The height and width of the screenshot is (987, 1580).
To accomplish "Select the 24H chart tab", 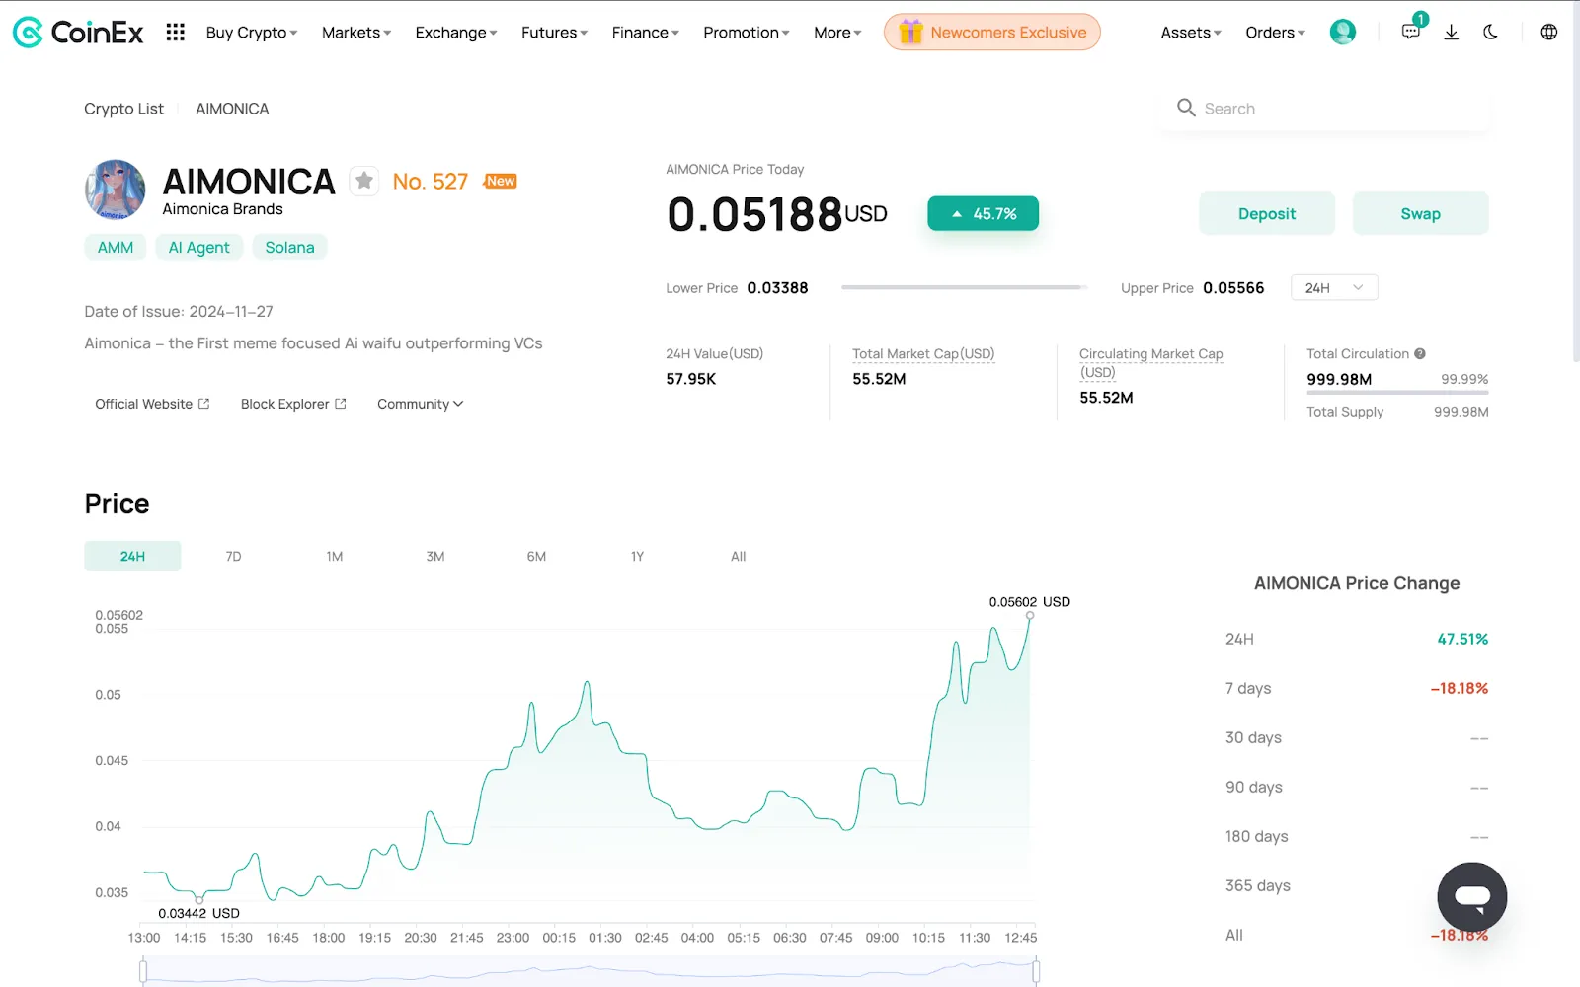I will pos(132,556).
